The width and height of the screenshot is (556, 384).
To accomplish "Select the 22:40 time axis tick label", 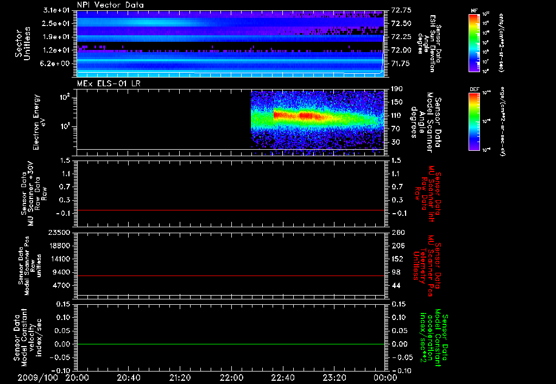I will (x=283, y=377).
